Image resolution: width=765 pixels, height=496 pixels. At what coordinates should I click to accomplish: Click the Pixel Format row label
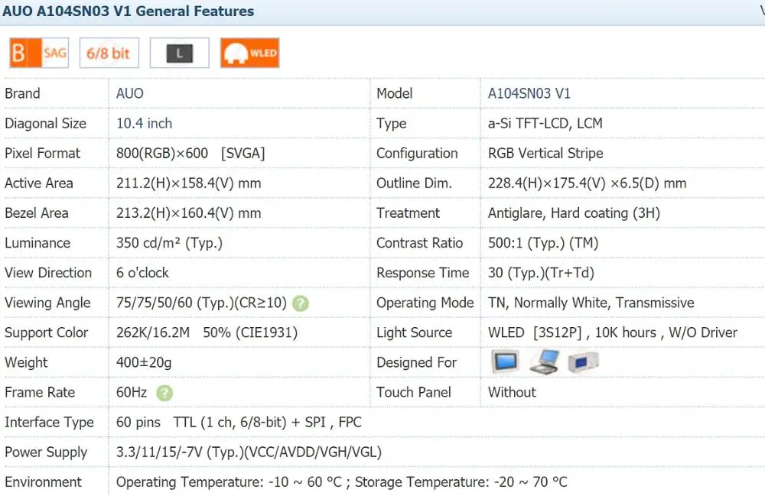click(x=42, y=154)
